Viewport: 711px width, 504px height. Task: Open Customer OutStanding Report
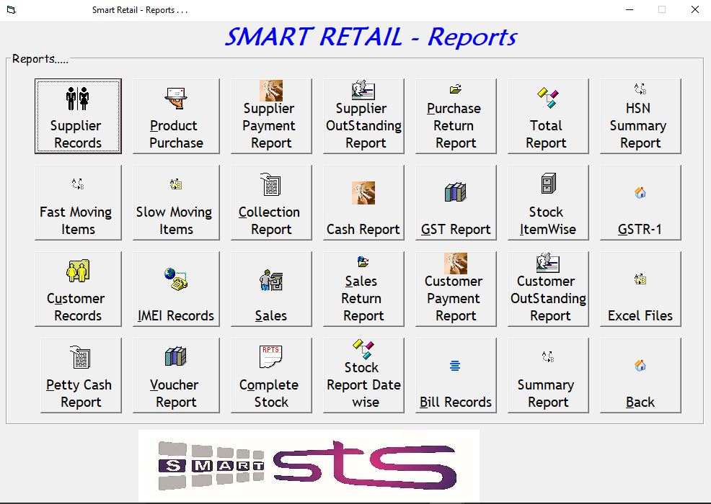(x=548, y=289)
